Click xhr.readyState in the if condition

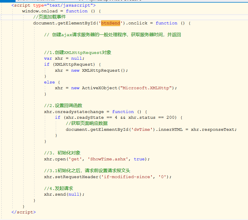85,118
